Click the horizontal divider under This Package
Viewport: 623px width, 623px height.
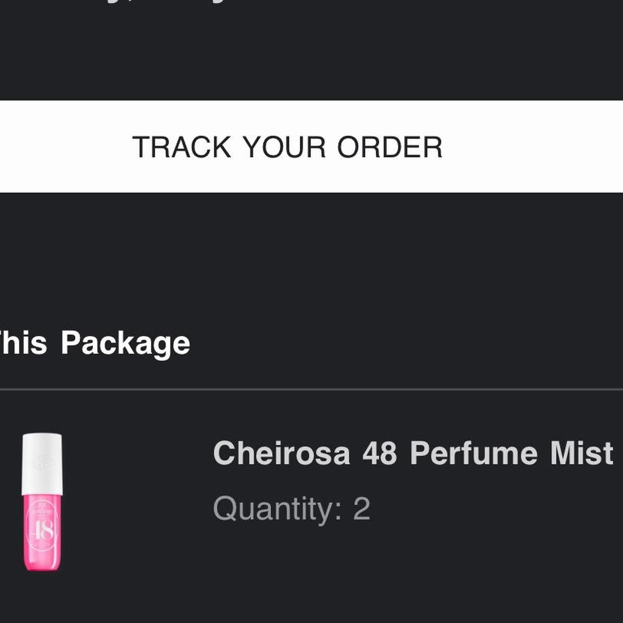pos(311,389)
